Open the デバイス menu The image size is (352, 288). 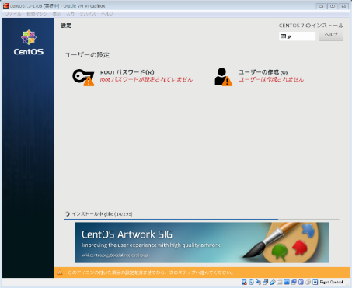point(88,14)
